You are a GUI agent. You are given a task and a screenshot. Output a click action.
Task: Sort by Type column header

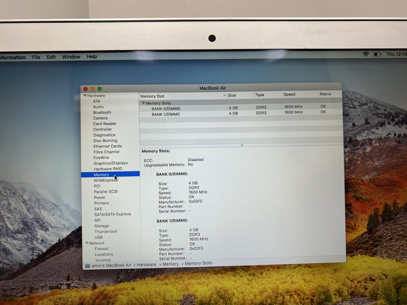point(269,95)
